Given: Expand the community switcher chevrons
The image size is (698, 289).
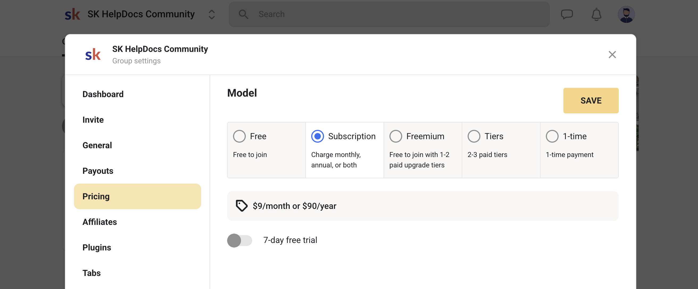Looking at the screenshot, I should tap(212, 14).
